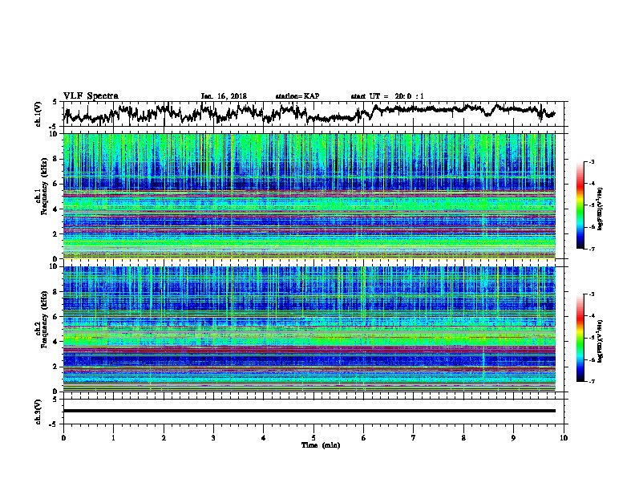This screenshot has width=635, height=491.
Task: Click the ch.1(V) axis label of top waveform
Action: pyautogui.click(x=38, y=114)
